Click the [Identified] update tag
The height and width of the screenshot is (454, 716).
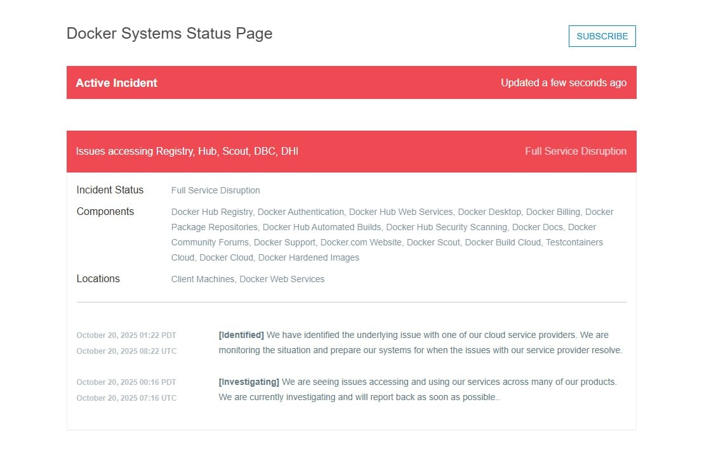(x=241, y=335)
